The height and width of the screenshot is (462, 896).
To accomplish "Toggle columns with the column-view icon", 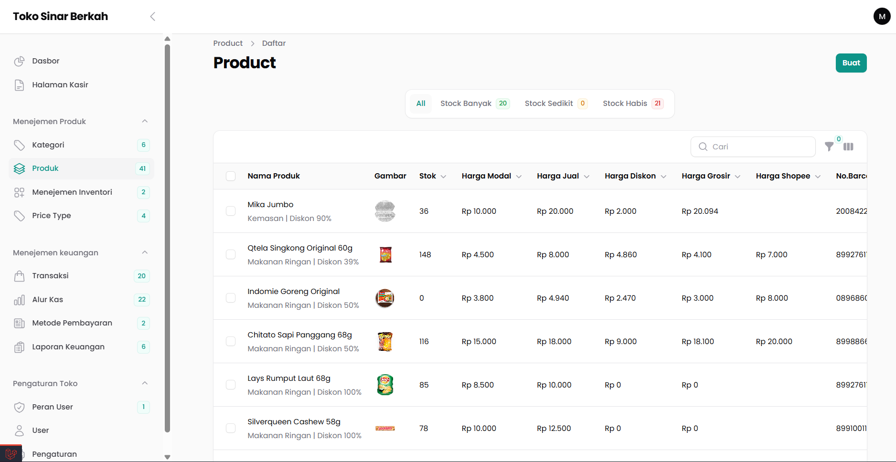I will 848,147.
